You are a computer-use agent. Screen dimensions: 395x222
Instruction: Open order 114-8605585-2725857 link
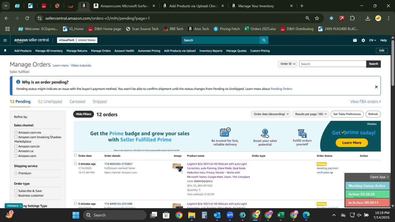coord(118,164)
